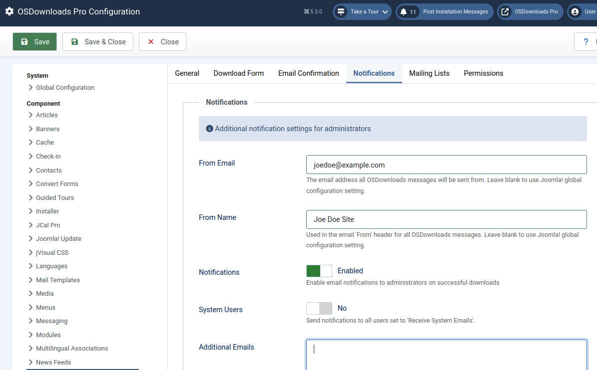Open Menus component settings
The width and height of the screenshot is (597, 370).
pos(45,307)
